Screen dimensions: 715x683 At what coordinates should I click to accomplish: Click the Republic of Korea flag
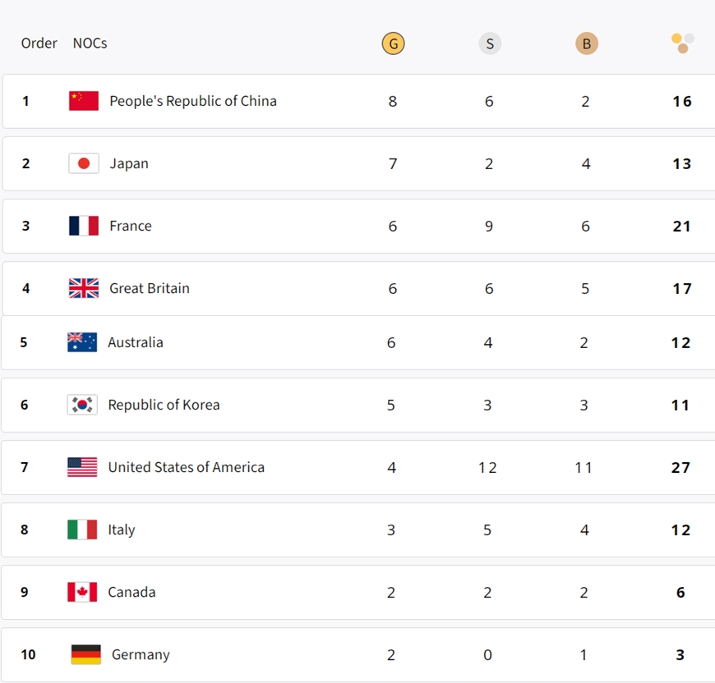click(x=82, y=405)
